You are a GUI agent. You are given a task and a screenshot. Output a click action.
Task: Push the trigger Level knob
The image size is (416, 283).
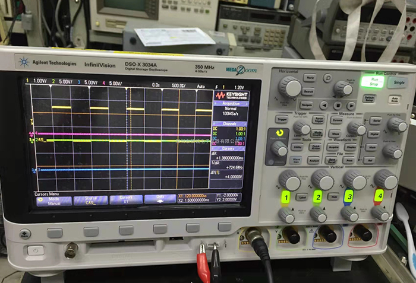302,128
